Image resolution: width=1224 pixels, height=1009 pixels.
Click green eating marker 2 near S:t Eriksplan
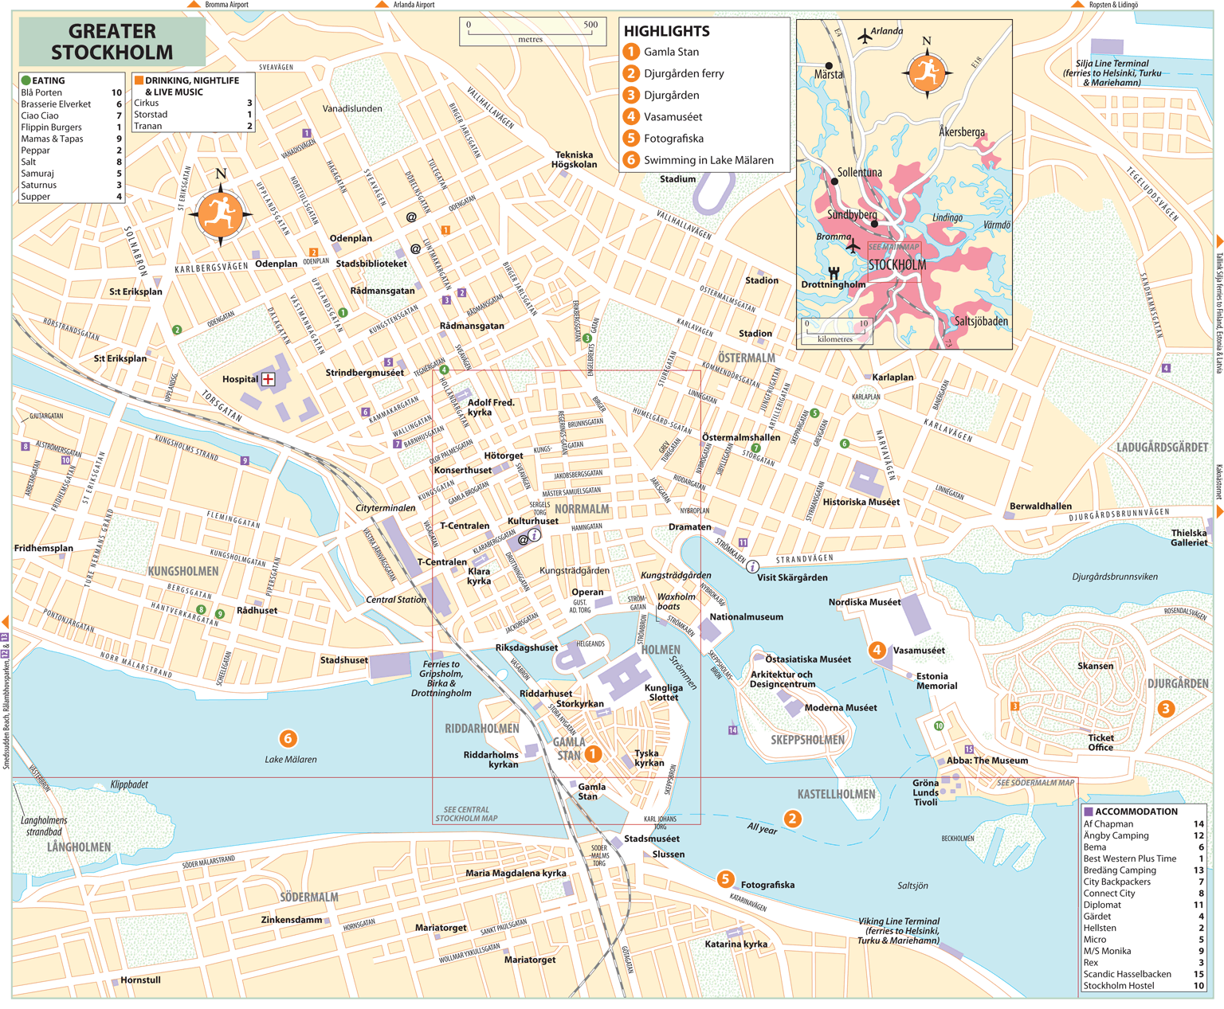[177, 330]
